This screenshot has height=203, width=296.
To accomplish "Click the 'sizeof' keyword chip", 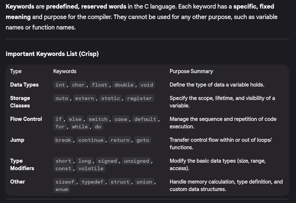I will (x=65, y=182).
